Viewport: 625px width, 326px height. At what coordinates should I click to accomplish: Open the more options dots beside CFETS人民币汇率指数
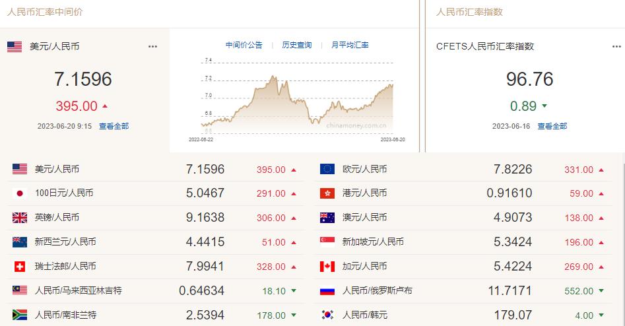point(616,47)
